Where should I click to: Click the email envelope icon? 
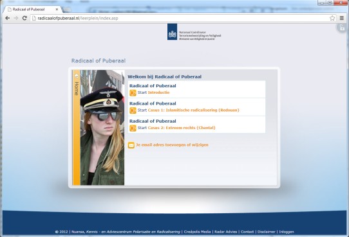coord(131,145)
